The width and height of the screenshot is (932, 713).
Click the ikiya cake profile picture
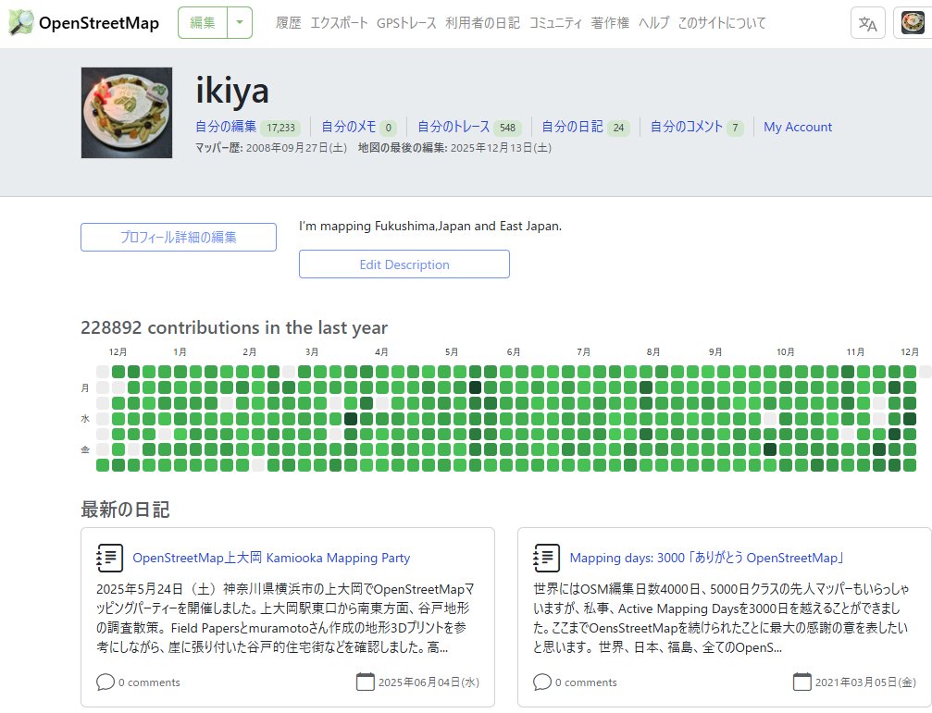[127, 113]
